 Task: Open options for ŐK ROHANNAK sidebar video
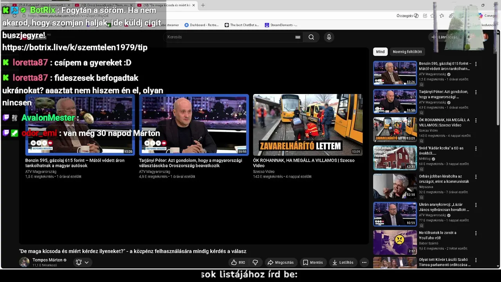(x=476, y=120)
